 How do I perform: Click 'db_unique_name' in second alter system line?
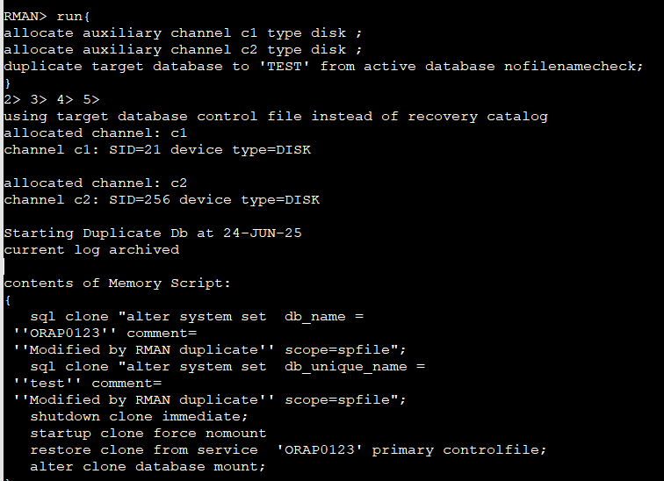(345, 366)
